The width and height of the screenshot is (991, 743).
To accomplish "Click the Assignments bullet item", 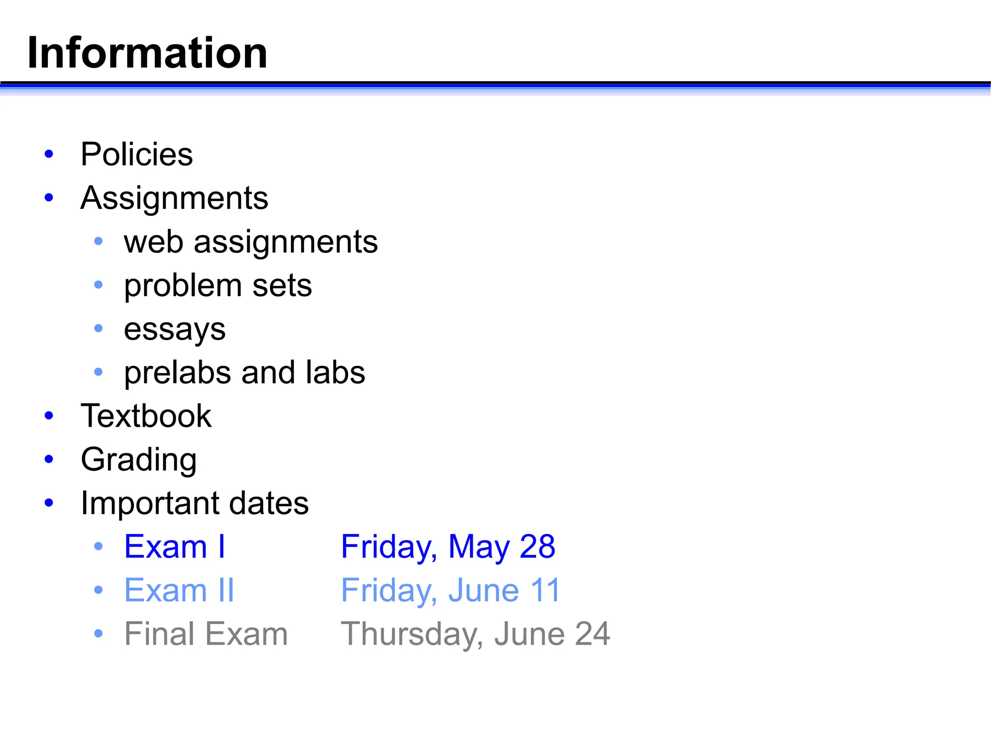I will 174,199.
